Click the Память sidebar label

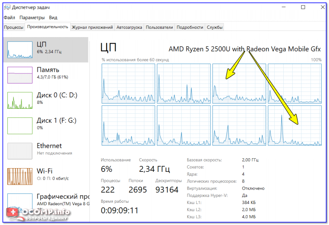[x=48, y=70]
